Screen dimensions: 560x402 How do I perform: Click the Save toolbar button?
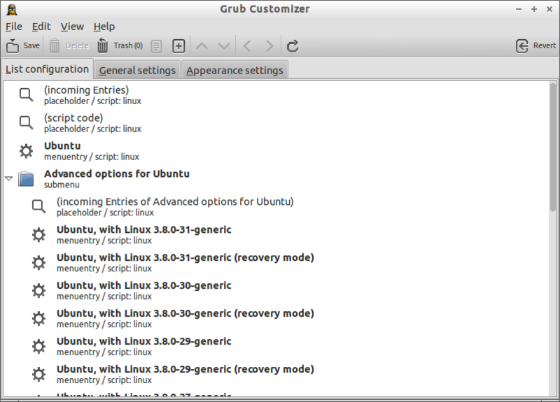23,45
